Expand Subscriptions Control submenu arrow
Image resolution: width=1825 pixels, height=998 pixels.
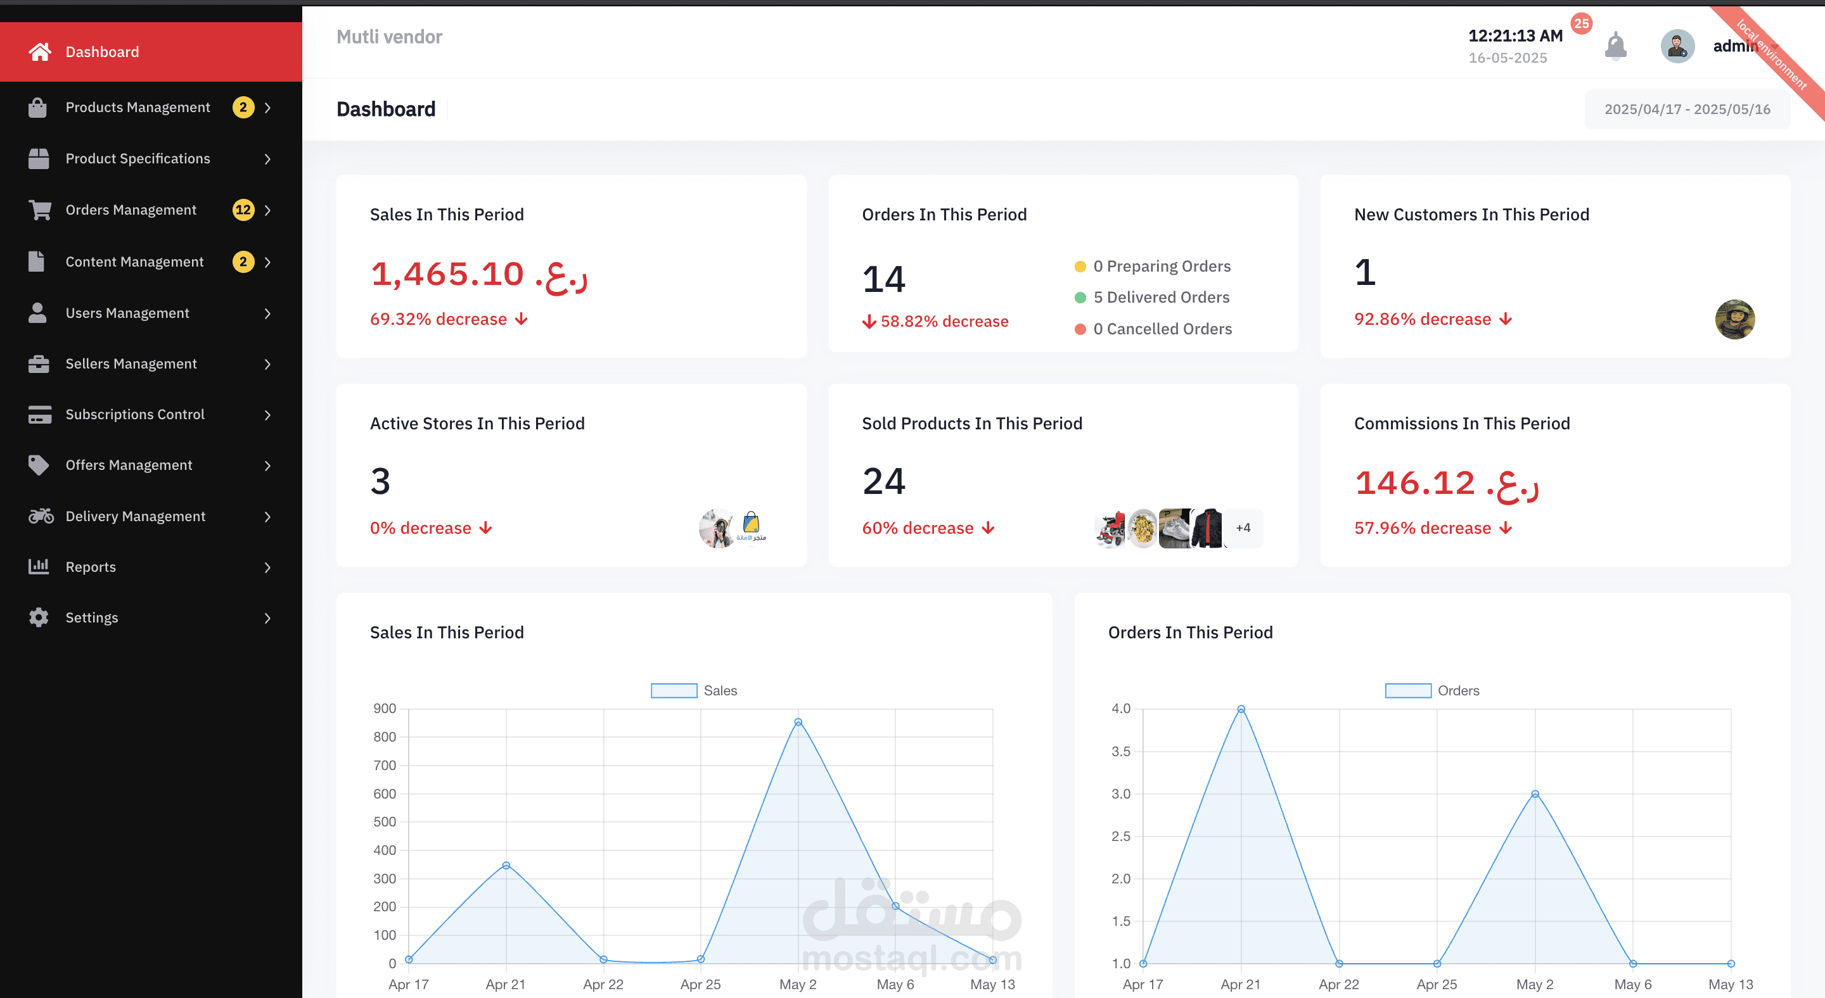pyautogui.click(x=267, y=415)
